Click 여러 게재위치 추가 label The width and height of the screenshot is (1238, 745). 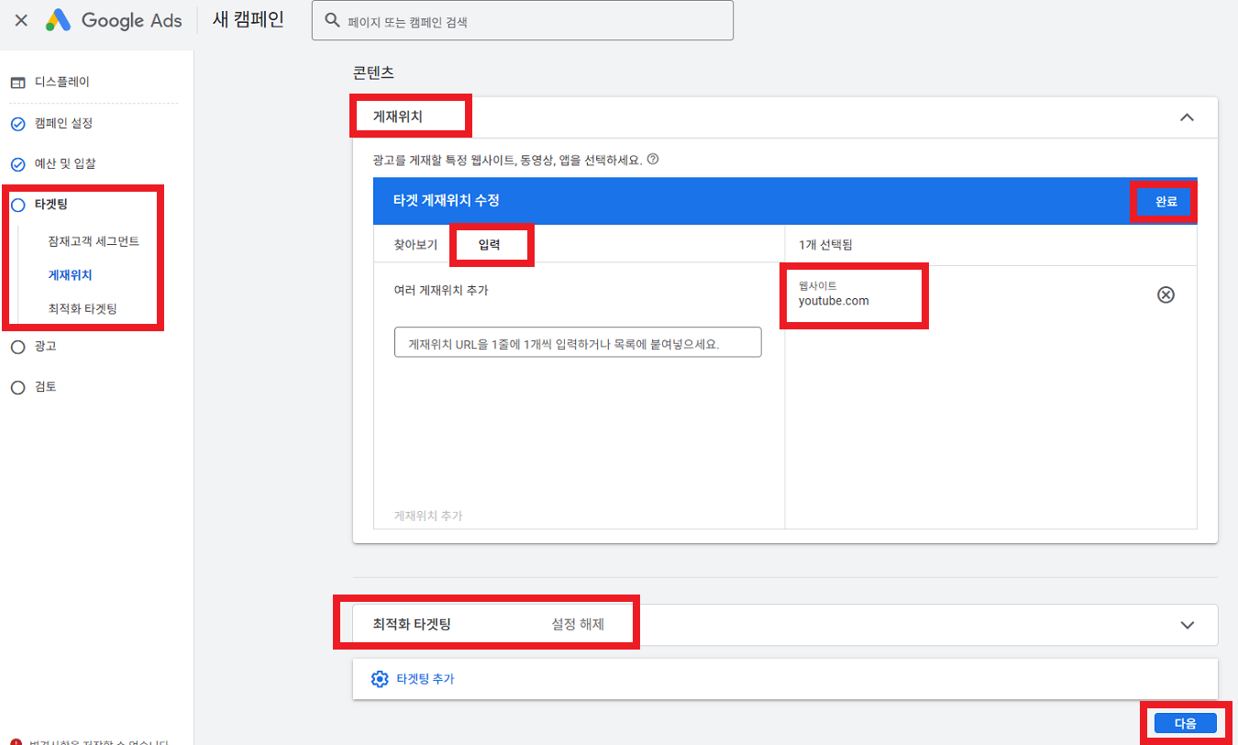click(x=440, y=290)
